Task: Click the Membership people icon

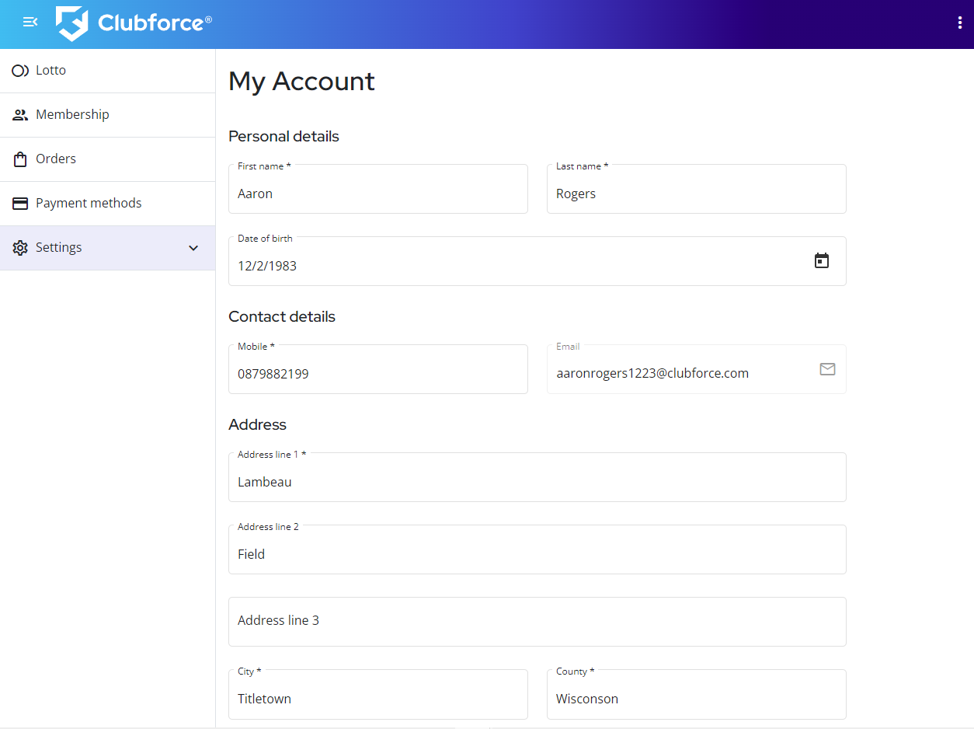Action: pyautogui.click(x=20, y=115)
